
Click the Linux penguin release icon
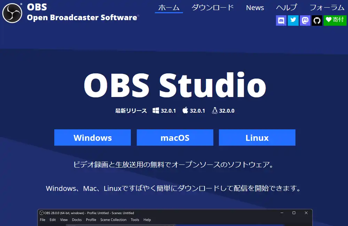coord(215,111)
